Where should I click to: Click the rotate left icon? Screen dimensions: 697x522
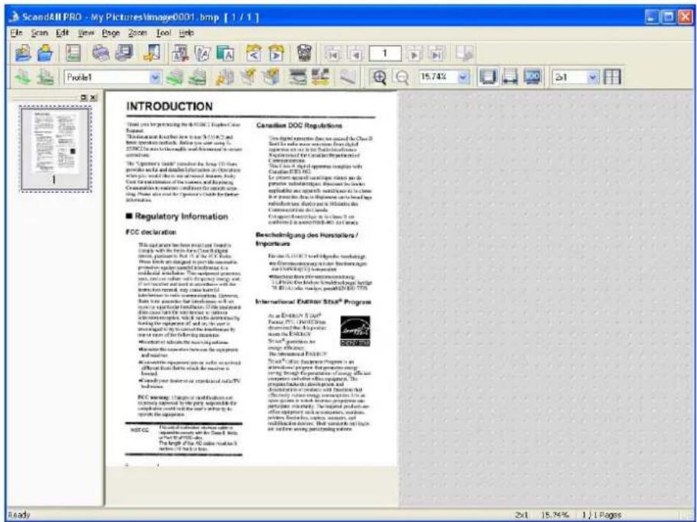254,54
